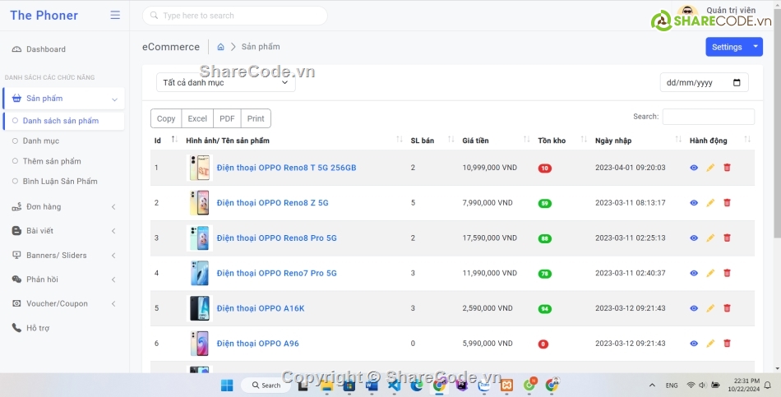Expand the Đơn hàng sidebar menu
The height and width of the screenshot is (397, 781).
[x=64, y=206]
